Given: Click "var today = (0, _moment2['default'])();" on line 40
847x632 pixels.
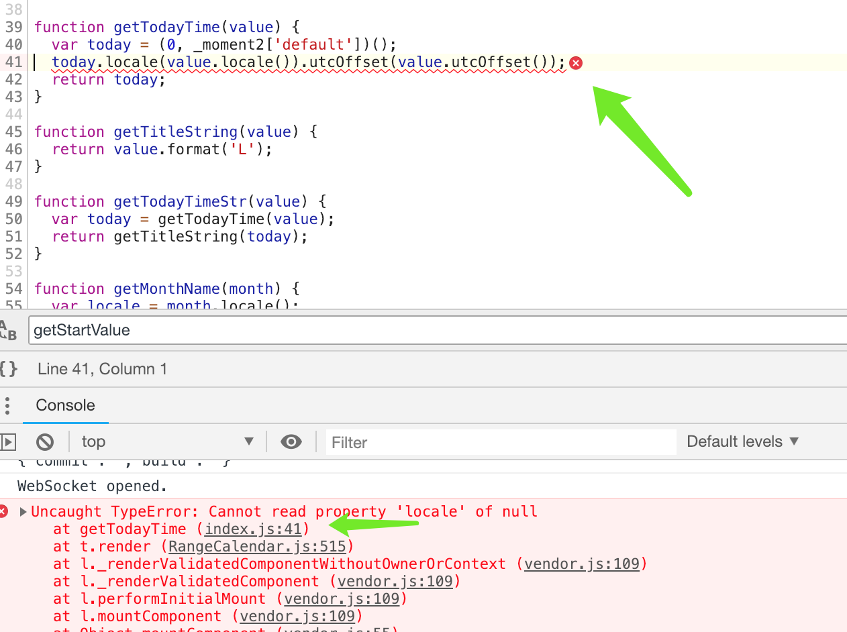Looking at the screenshot, I should pos(225,45).
